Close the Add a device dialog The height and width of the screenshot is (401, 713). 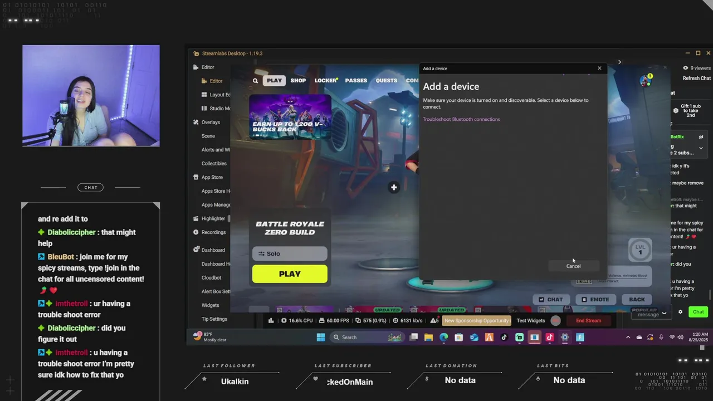(599, 69)
